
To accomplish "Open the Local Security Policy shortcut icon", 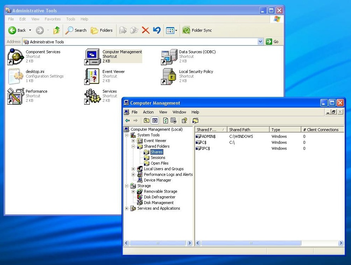I will coord(169,76).
